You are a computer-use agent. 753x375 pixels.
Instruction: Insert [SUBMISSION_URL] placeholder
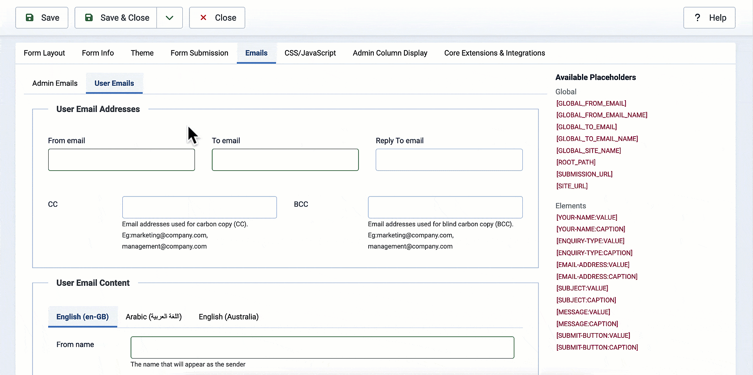[x=584, y=174]
